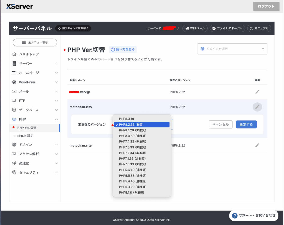This screenshot has height=225, width=284.
Task: Click the motochan.site domain name
Action: coord(81,145)
